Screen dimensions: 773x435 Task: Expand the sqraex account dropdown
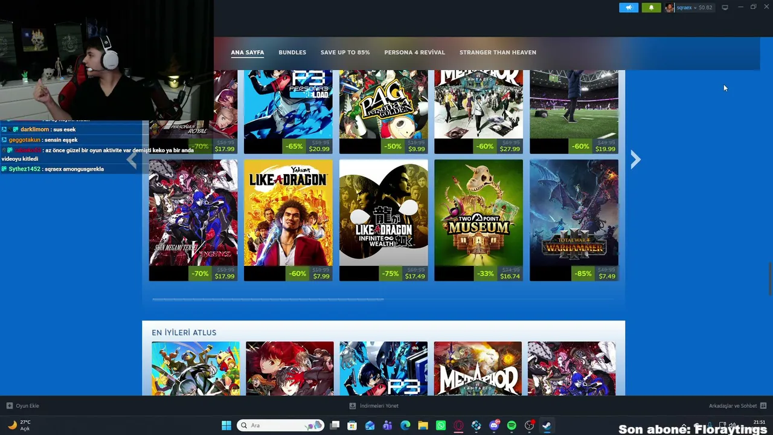pyautogui.click(x=694, y=8)
